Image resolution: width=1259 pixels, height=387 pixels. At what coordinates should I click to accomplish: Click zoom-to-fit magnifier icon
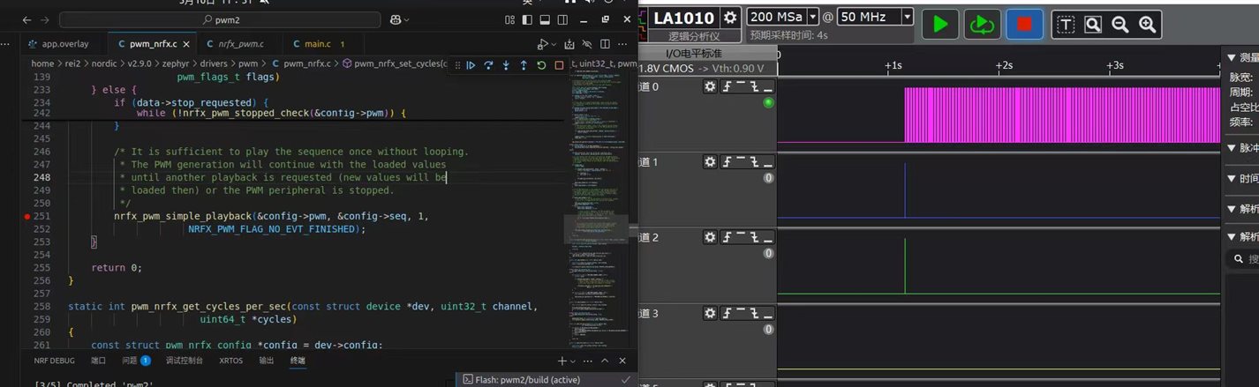[x=1093, y=25]
